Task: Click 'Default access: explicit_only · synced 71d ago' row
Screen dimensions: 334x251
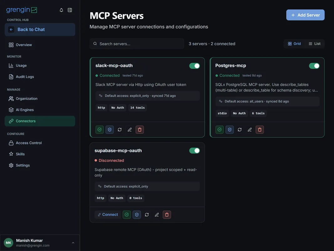Action: [147, 96]
